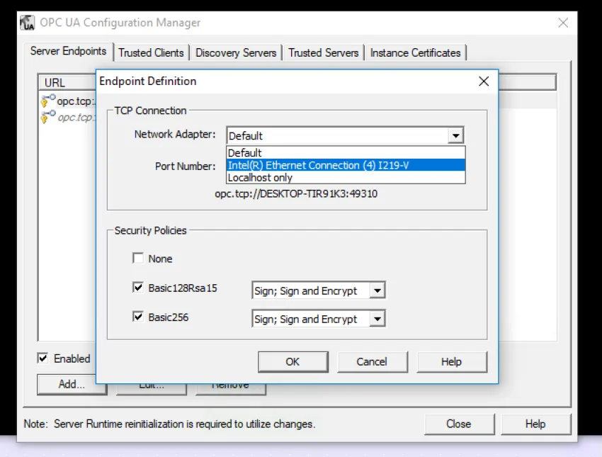Viewport: 602px width, 457px height.
Task: Click Help in Endpoint Definition dialog
Action: tap(452, 362)
